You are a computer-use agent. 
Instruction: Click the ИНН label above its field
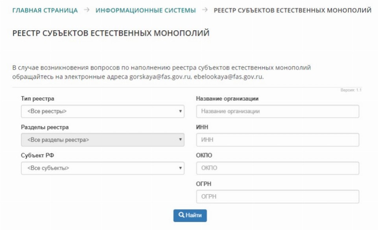pos(202,127)
